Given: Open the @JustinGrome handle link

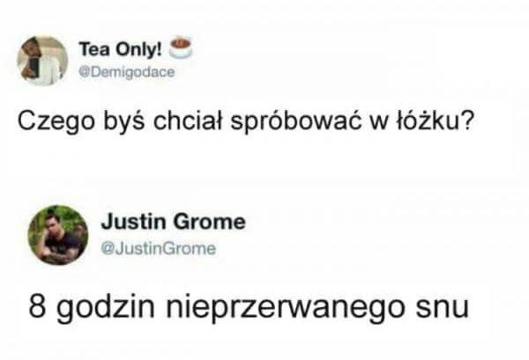Looking at the screenshot, I should coord(159,249).
